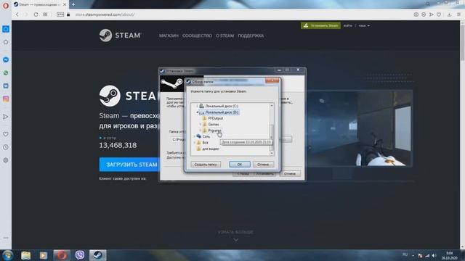This screenshot has height=261, width=465.
Task: Open a new browser tab
Action: [x=73, y=4]
